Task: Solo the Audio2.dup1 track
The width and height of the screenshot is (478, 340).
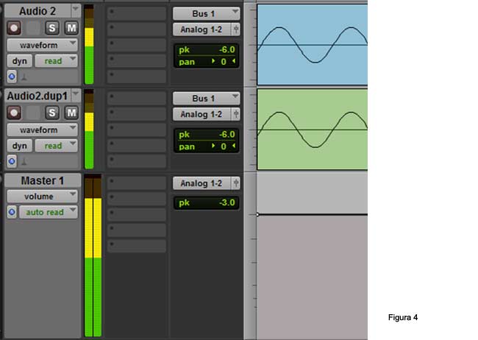Action: [x=52, y=113]
